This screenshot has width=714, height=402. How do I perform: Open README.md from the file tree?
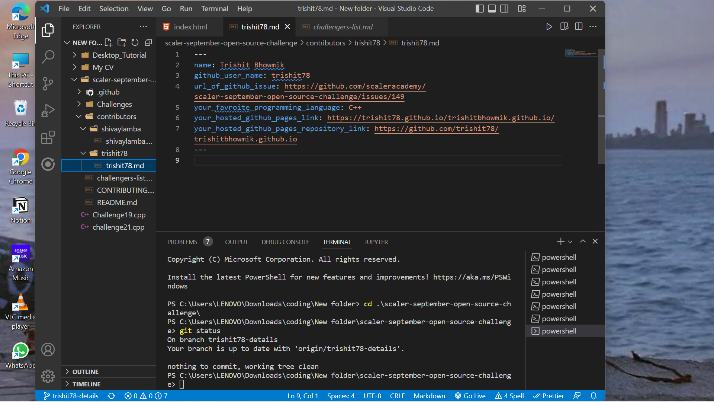pyautogui.click(x=117, y=202)
